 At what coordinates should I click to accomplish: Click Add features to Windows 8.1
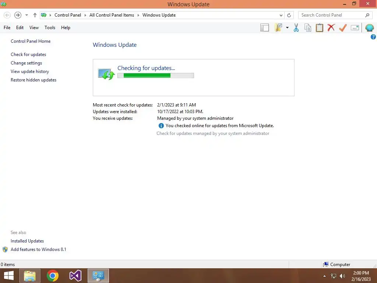coord(38,249)
